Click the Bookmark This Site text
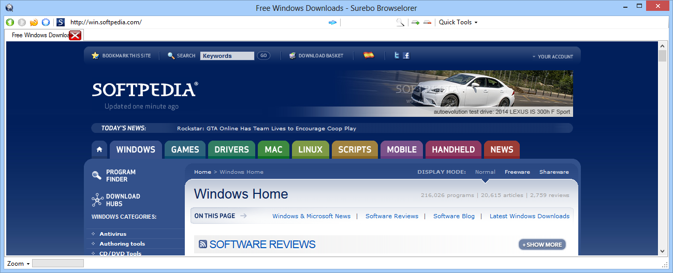Screen dimensions: 673x273 coord(126,56)
